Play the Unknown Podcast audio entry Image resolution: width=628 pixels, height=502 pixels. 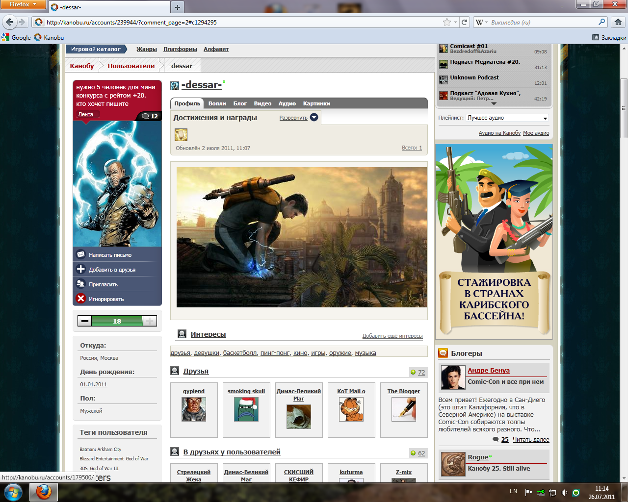[x=493, y=80]
